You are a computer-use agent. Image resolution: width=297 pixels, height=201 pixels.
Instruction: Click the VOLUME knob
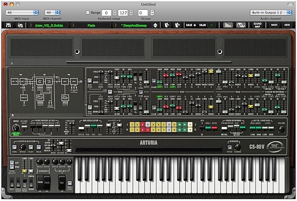[x=282, y=129]
